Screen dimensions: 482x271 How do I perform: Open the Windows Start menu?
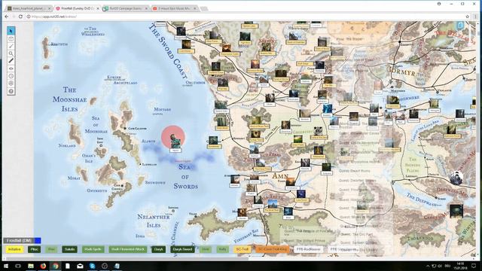(6, 266)
